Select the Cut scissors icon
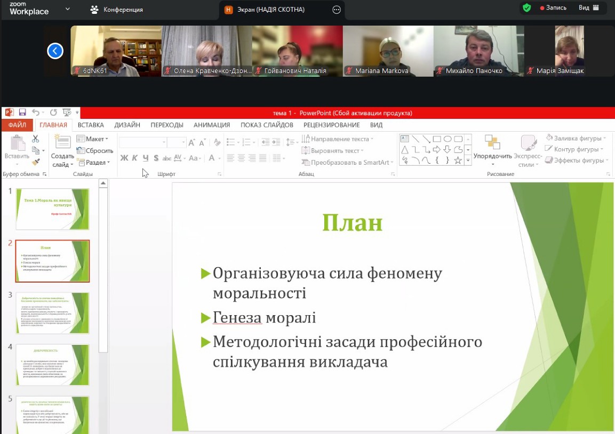Viewport: 615px width, 434px height. 35,139
